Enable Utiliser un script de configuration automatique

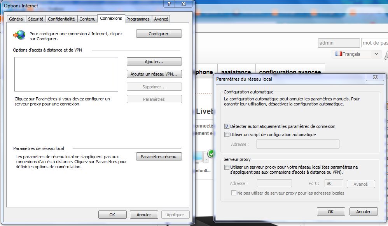(x=227, y=135)
